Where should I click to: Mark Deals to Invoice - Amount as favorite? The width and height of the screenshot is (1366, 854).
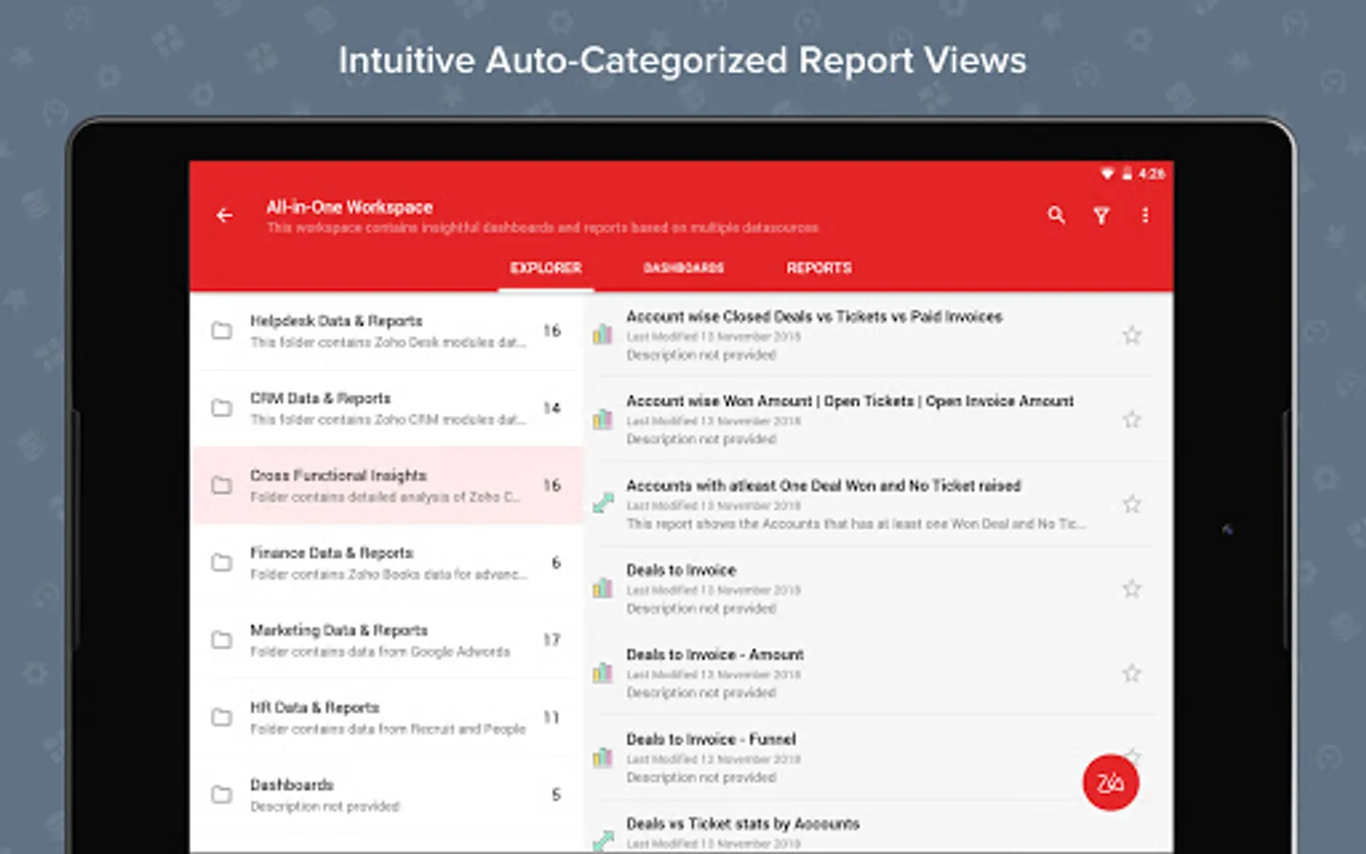(1132, 673)
